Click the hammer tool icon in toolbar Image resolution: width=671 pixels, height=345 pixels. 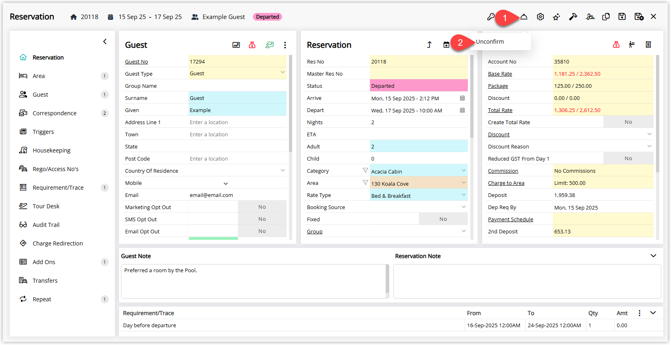573,17
